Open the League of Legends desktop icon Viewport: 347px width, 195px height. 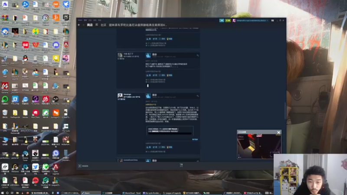pos(15,73)
